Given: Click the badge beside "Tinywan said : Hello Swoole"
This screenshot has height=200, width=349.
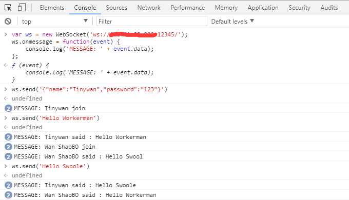Looking at the screenshot, I should point(8,185).
